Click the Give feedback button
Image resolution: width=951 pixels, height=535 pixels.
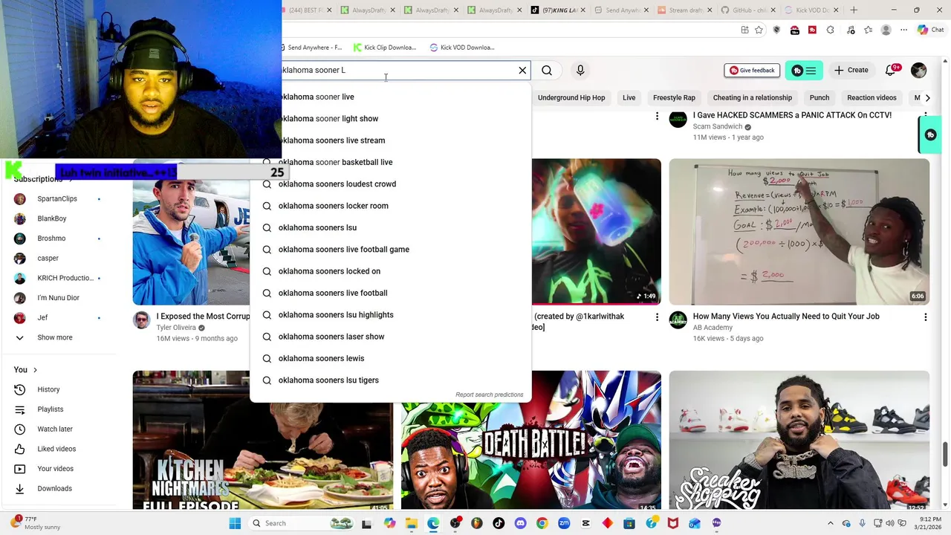pyautogui.click(x=752, y=70)
